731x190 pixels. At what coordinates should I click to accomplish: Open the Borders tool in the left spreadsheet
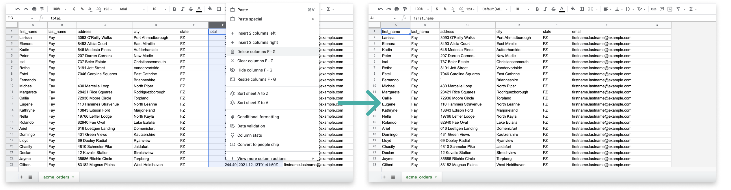(x=219, y=9)
